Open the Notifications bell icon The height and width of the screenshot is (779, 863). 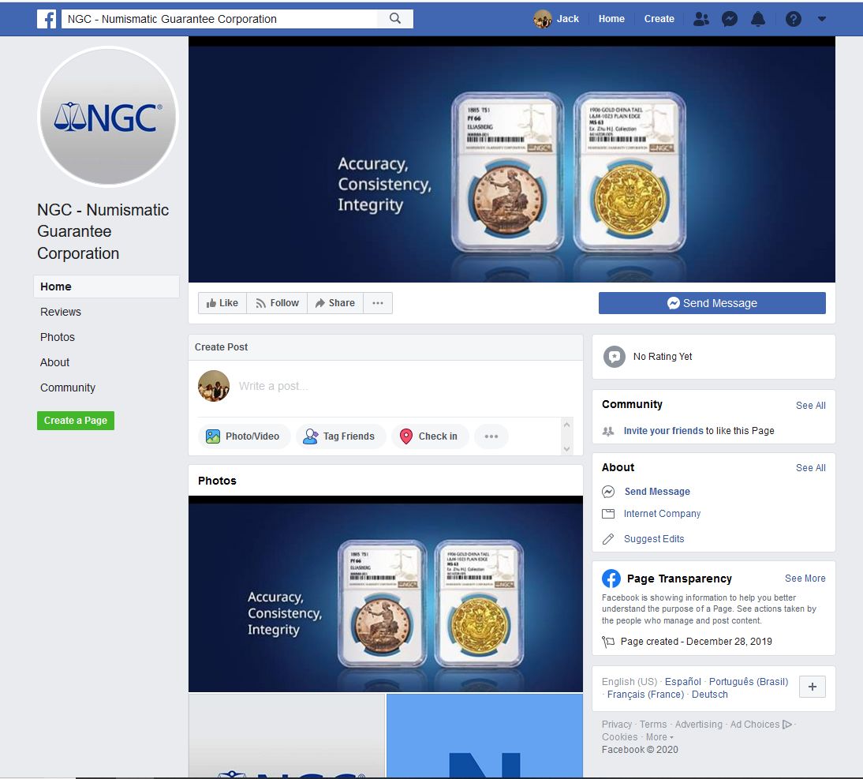click(x=758, y=19)
